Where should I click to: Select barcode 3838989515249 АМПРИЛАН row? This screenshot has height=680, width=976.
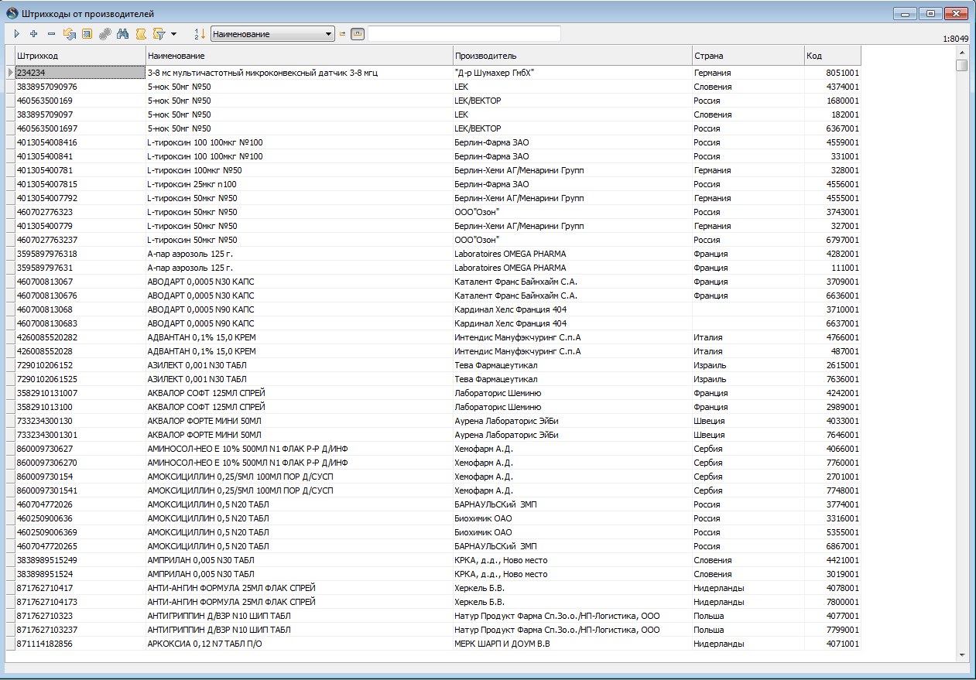80,560
